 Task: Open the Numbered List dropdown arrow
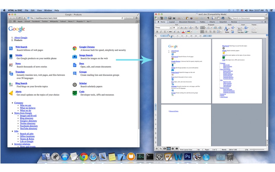tap(211, 28)
